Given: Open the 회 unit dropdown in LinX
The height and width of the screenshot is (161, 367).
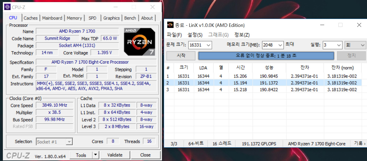Looking at the screenshot, I should 355,45.
